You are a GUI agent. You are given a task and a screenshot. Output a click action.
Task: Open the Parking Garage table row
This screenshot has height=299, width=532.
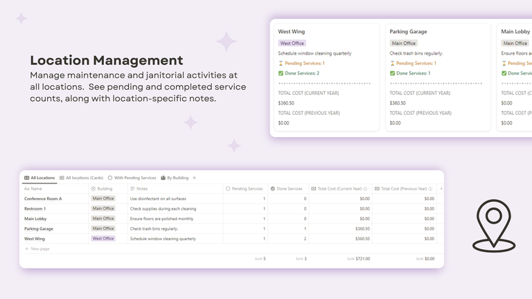click(x=39, y=228)
